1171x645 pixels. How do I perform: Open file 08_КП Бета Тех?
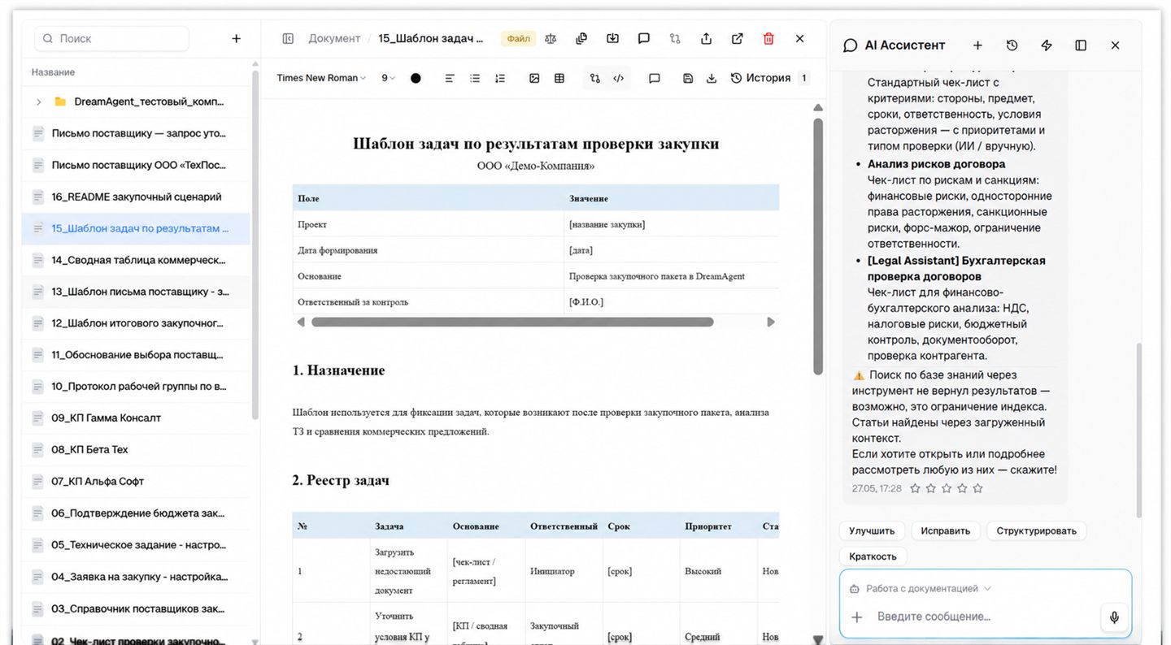click(136, 449)
